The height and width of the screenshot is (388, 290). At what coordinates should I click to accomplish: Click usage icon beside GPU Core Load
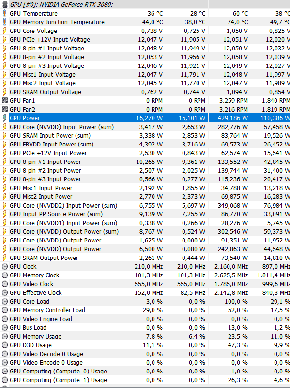5,301
